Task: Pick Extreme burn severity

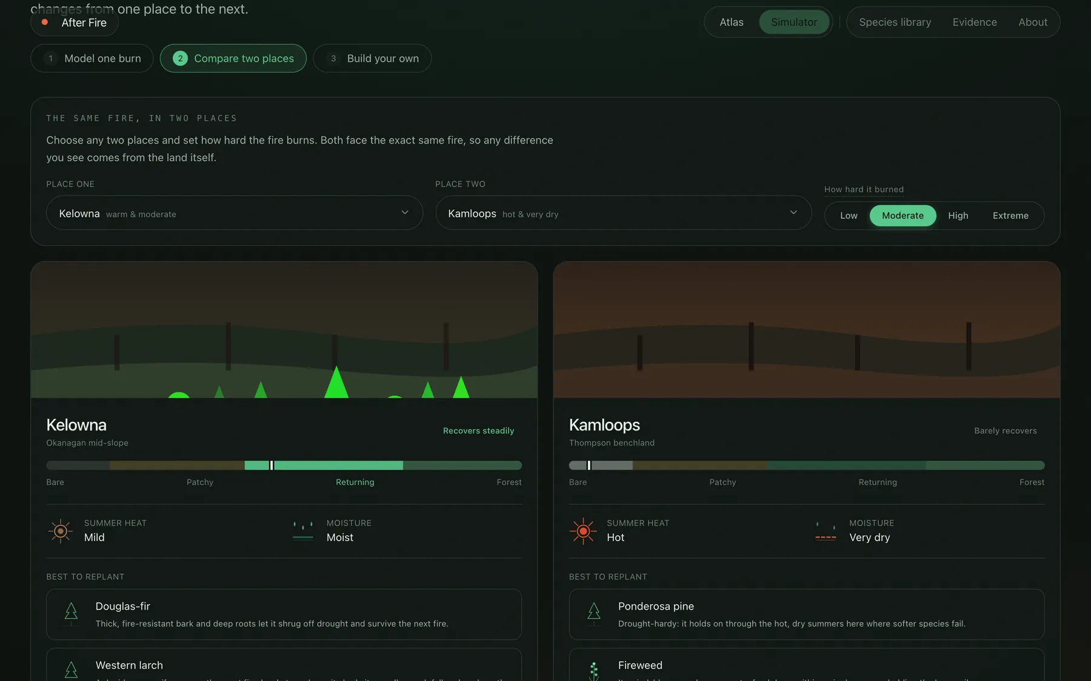Action: point(1010,215)
